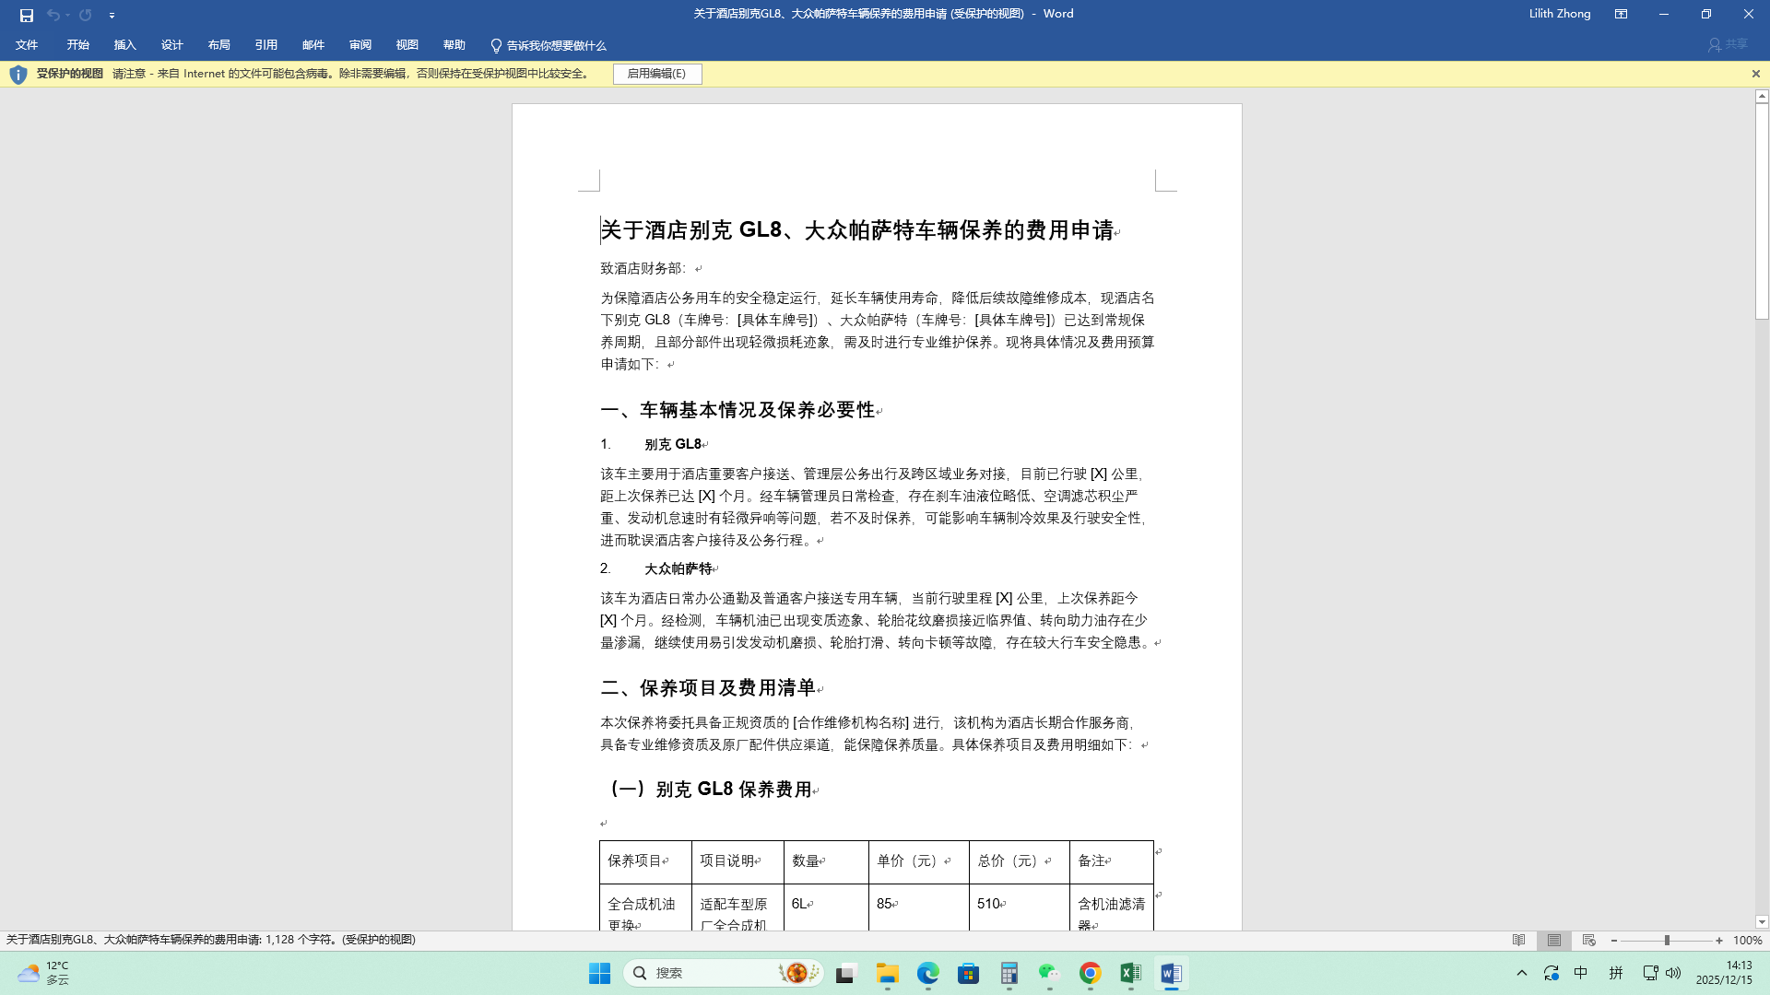Select Print Layout view icon
Viewport: 1770px width, 995px height.
(1554, 941)
